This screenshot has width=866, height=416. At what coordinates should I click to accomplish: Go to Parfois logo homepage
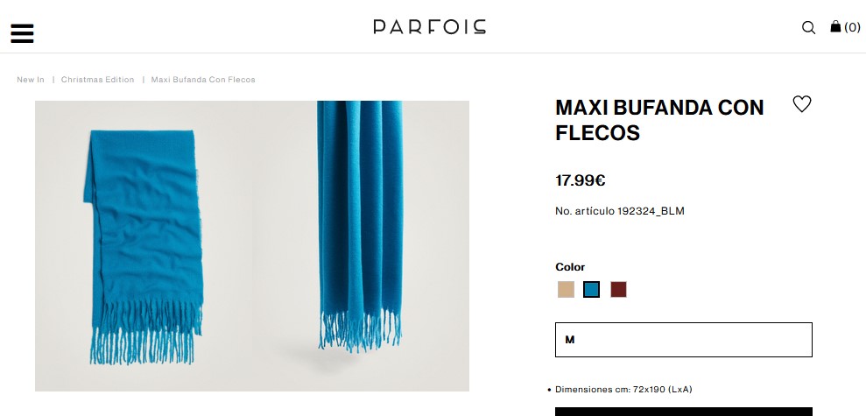click(x=430, y=26)
